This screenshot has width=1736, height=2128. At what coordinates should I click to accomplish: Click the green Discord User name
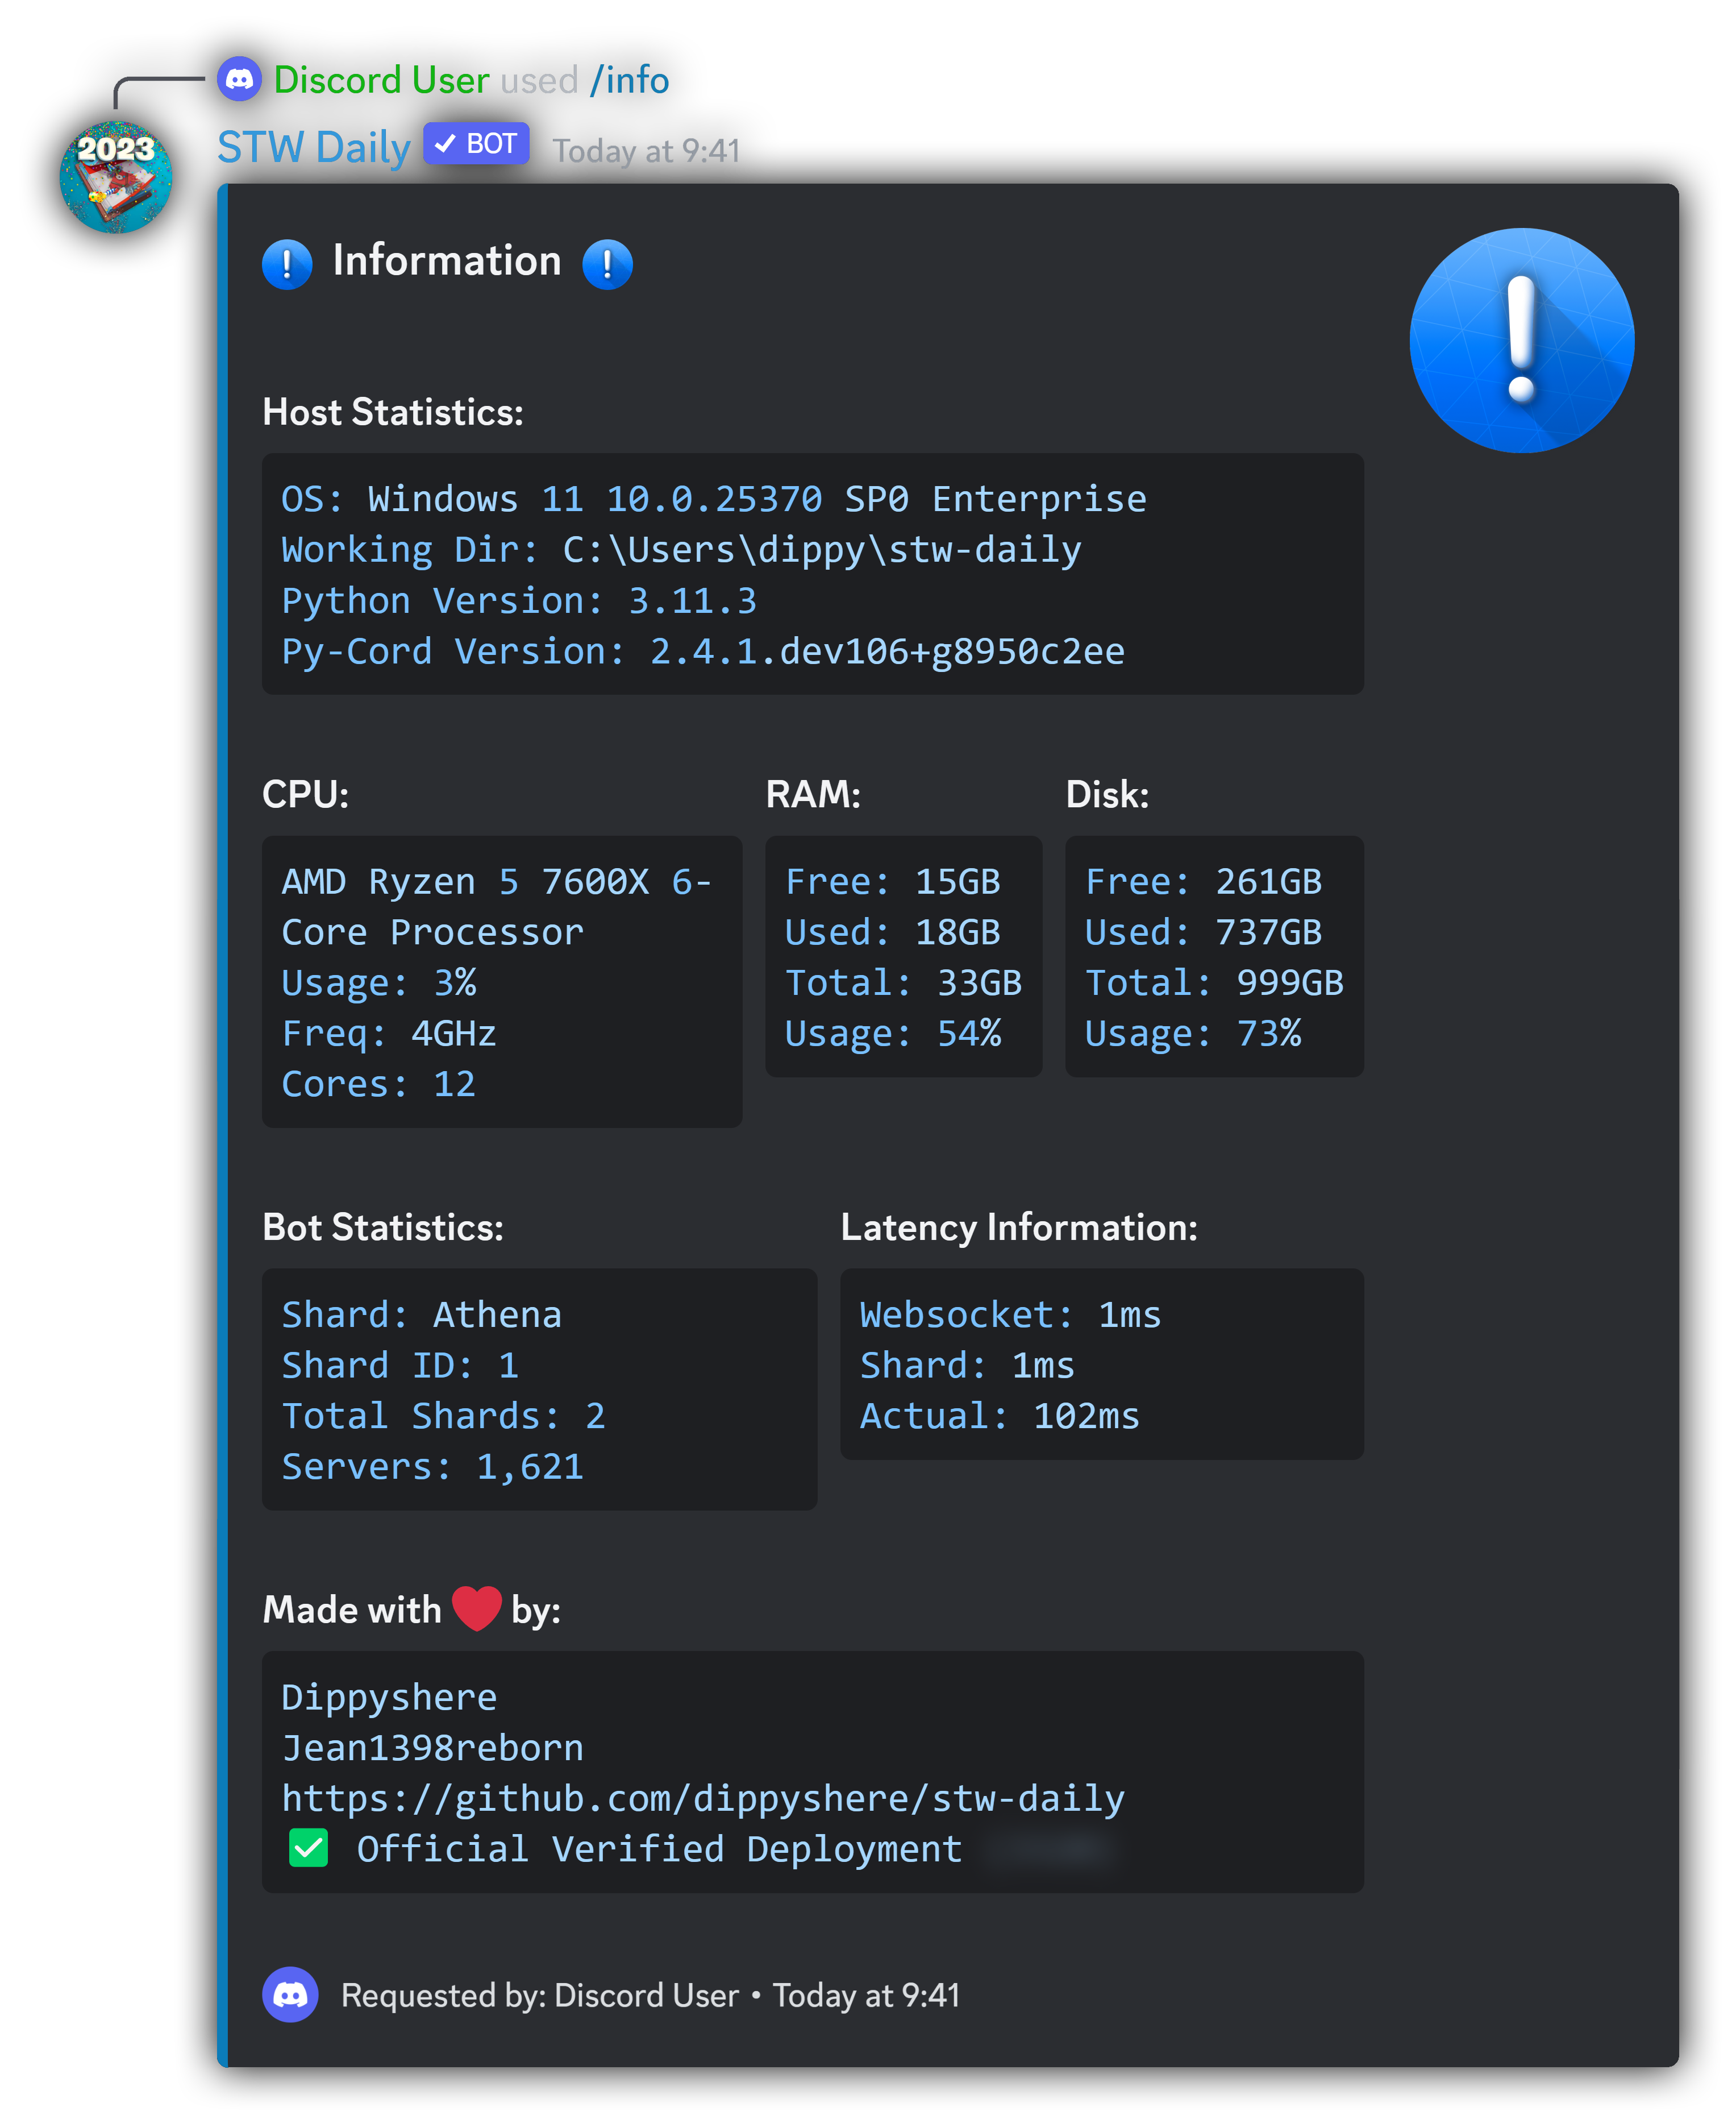[381, 80]
